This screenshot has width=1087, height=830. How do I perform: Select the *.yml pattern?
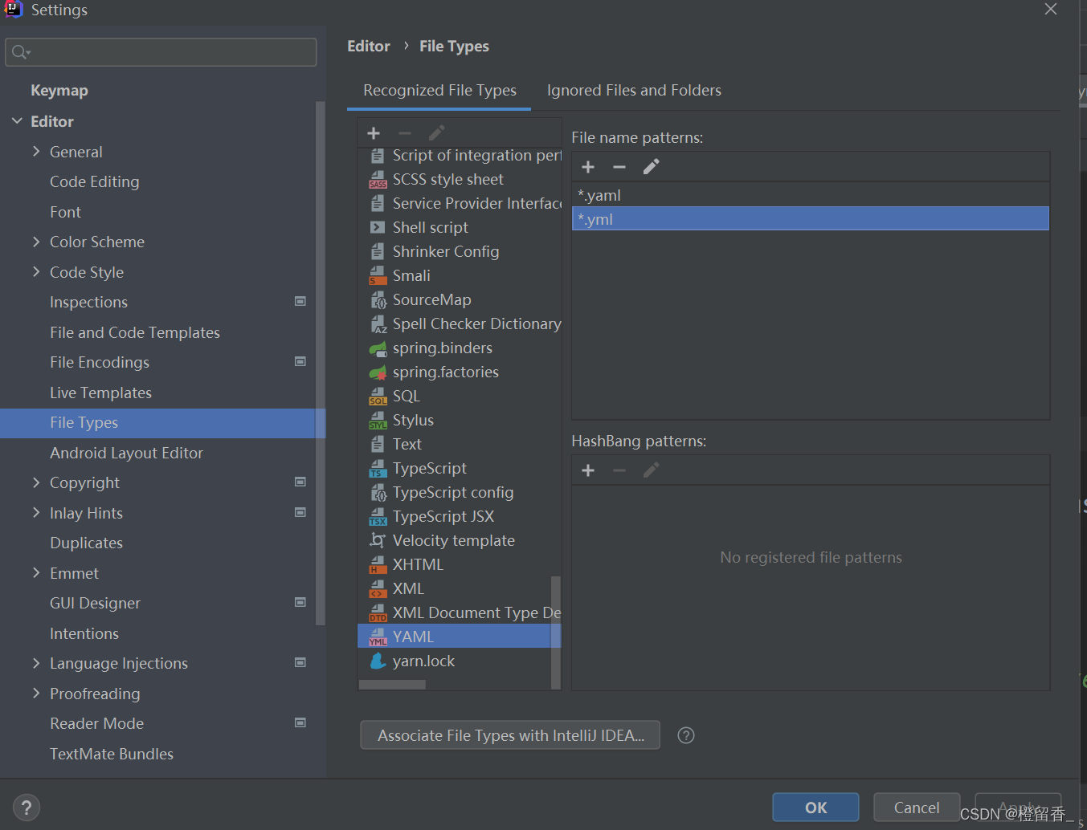click(x=810, y=219)
